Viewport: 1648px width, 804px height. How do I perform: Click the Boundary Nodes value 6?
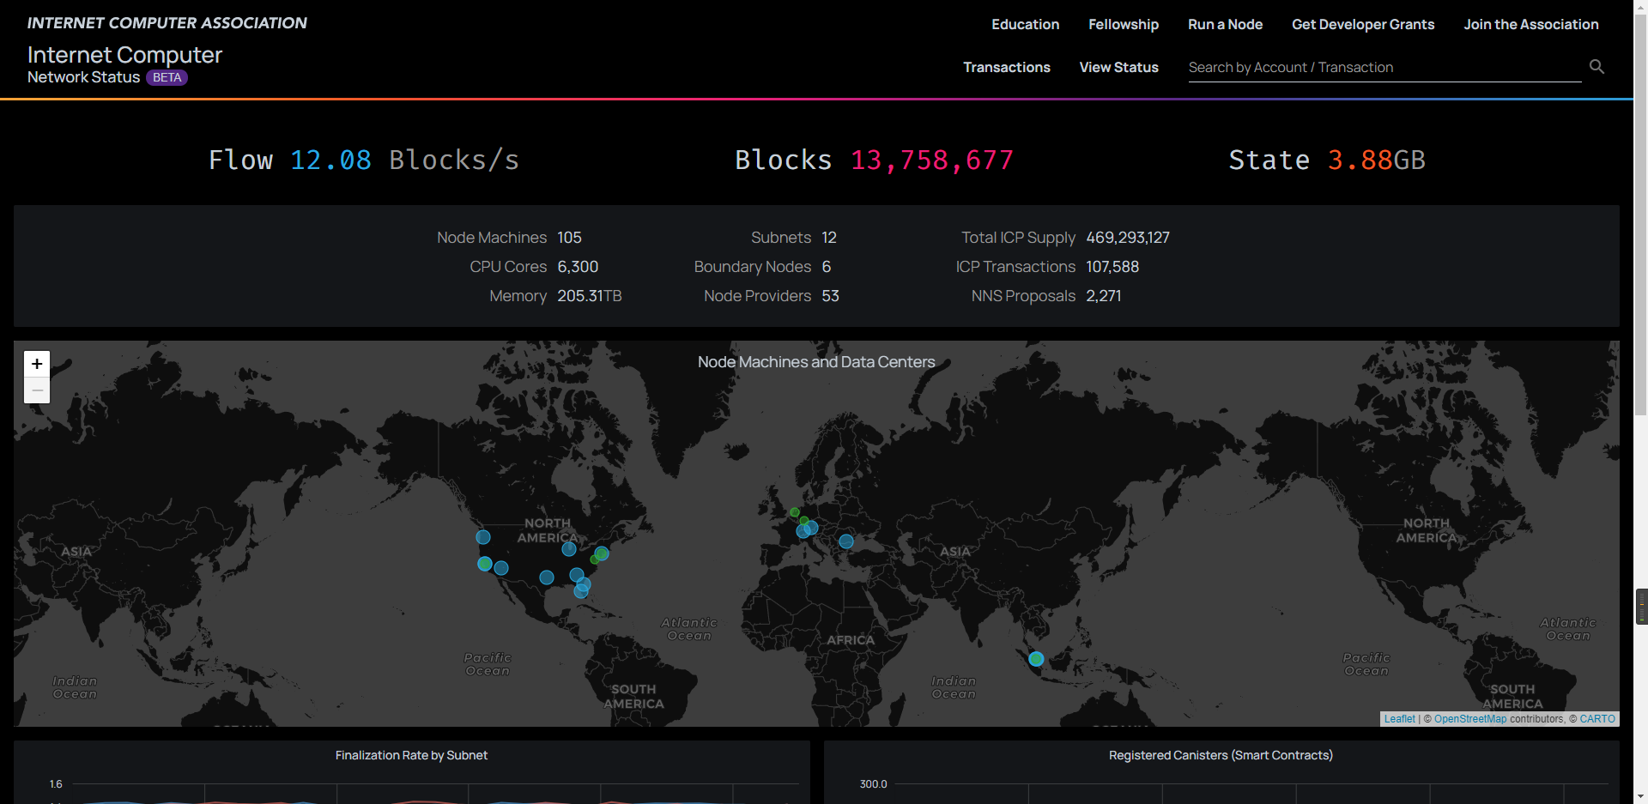point(827,267)
